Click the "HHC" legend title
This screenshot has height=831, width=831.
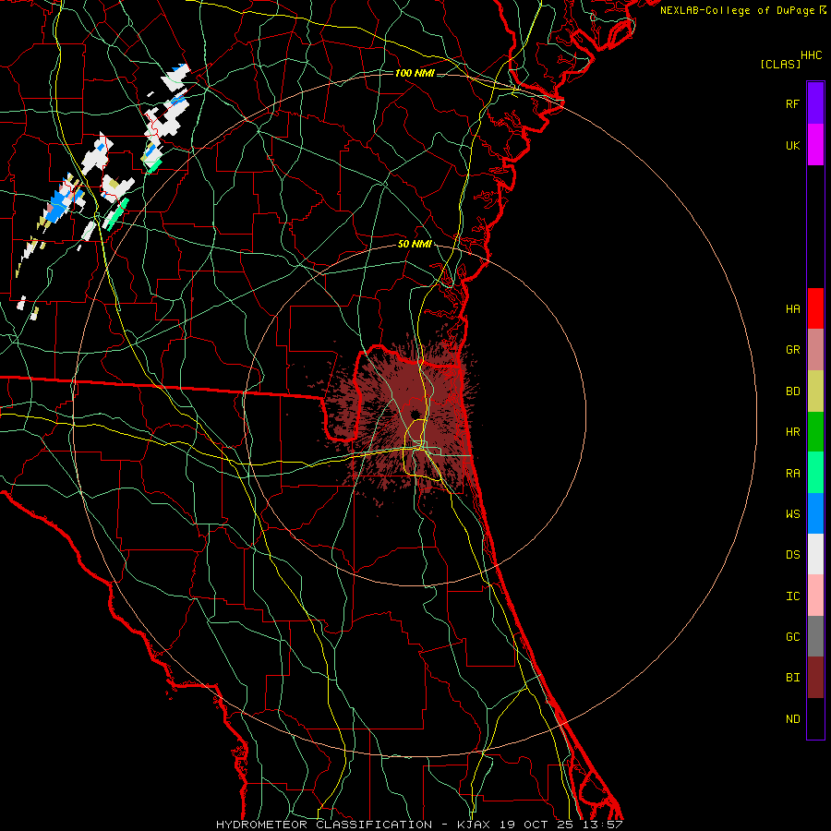click(x=812, y=55)
